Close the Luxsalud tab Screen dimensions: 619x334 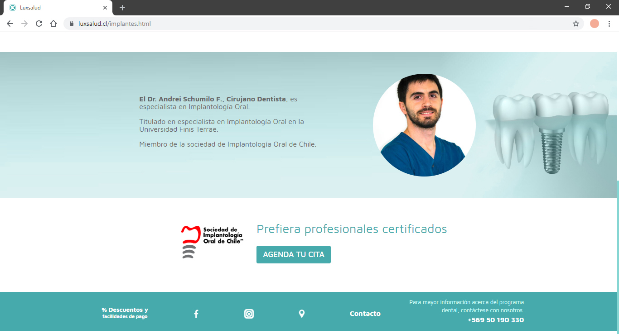[105, 8]
